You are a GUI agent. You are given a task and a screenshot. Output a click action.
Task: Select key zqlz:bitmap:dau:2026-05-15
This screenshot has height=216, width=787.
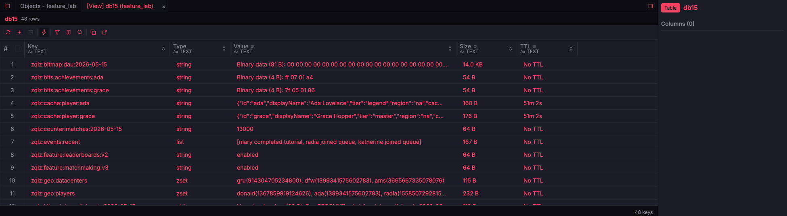coord(69,64)
